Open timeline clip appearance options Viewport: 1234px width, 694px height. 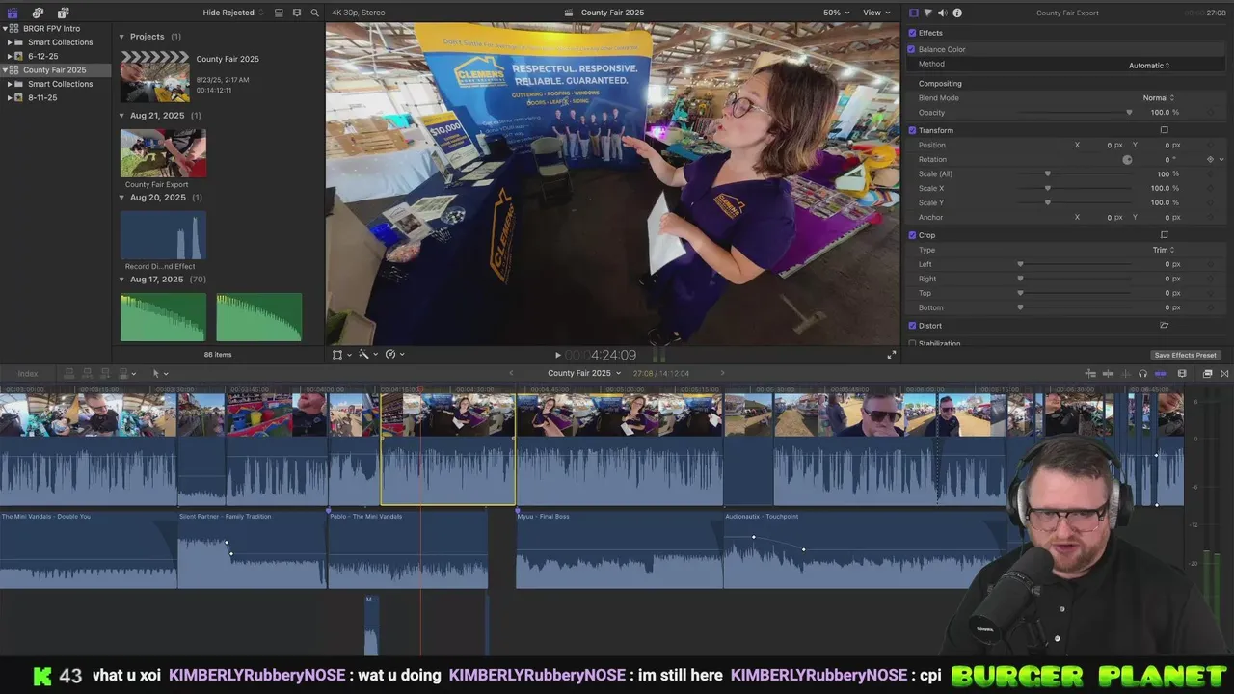click(x=1182, y=373)
